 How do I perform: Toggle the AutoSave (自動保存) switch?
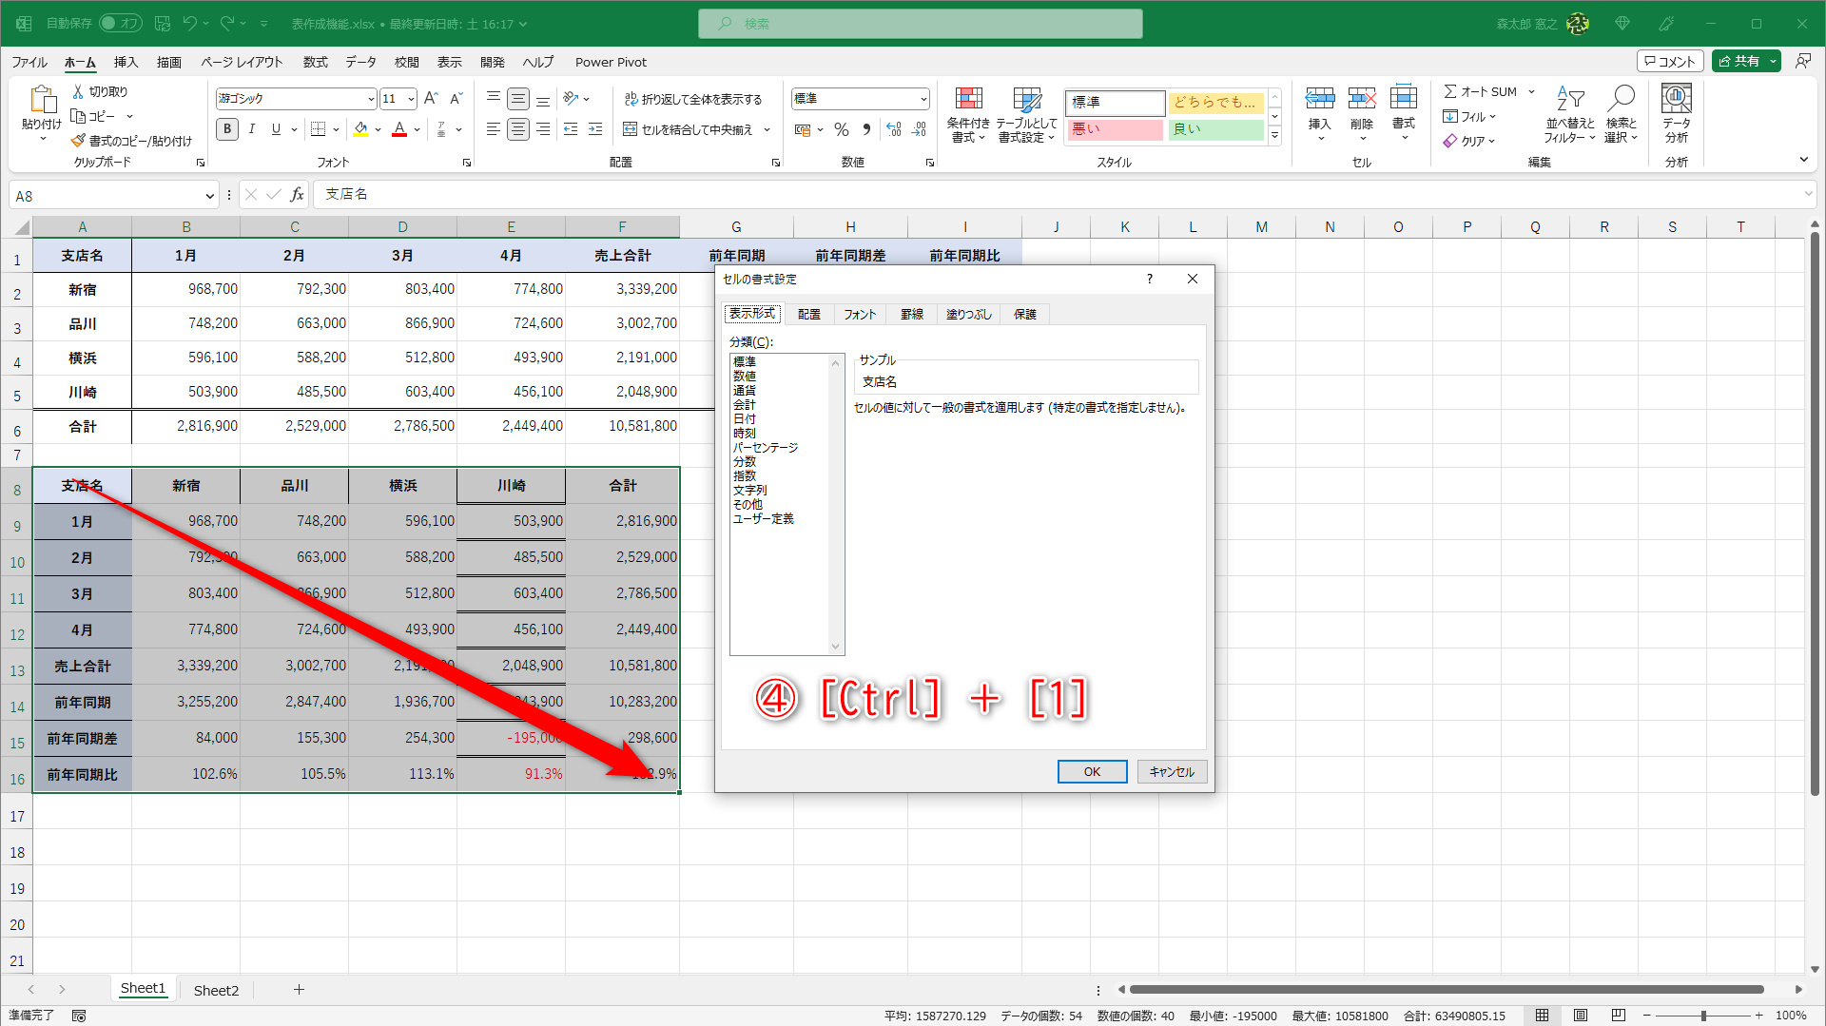pos(121,23)
